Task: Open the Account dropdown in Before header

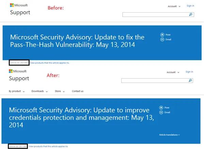Action: [x=174, y=6]
